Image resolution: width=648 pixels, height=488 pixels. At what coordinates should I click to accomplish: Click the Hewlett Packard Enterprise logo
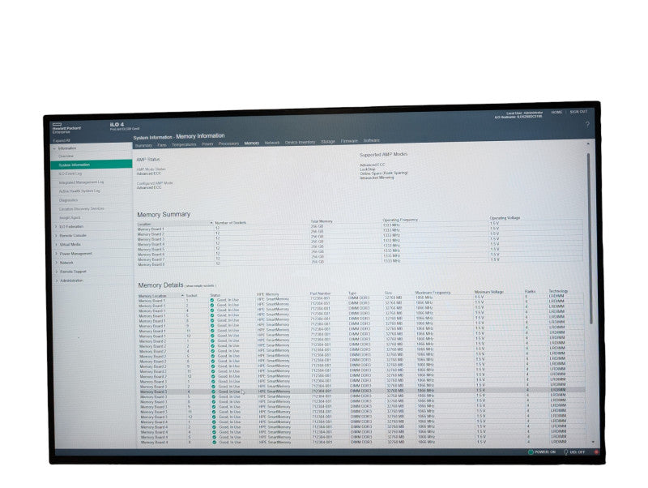coord(66,128)
